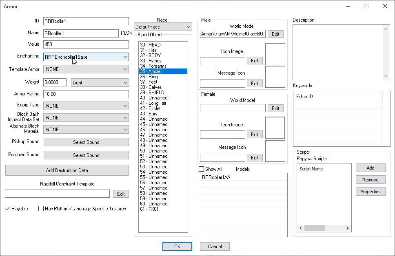This screenshot has width=395, height=256.
Task: Edit the Female World Model
Action: 275,108
